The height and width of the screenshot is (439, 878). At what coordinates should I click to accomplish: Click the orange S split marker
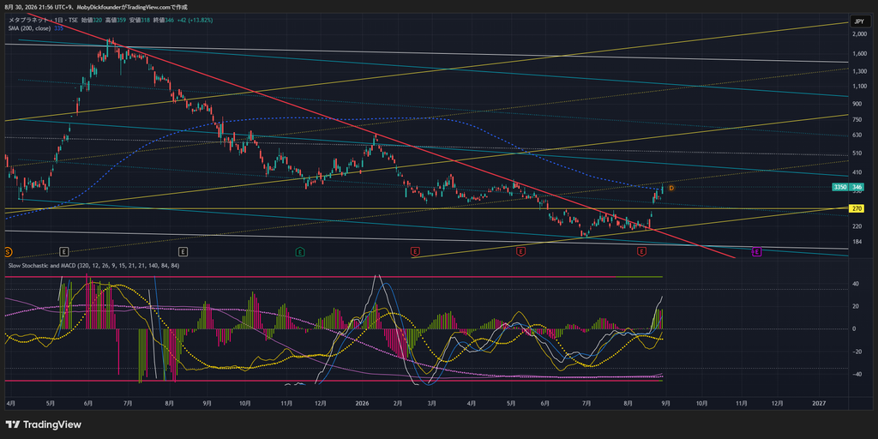(7, 251)
